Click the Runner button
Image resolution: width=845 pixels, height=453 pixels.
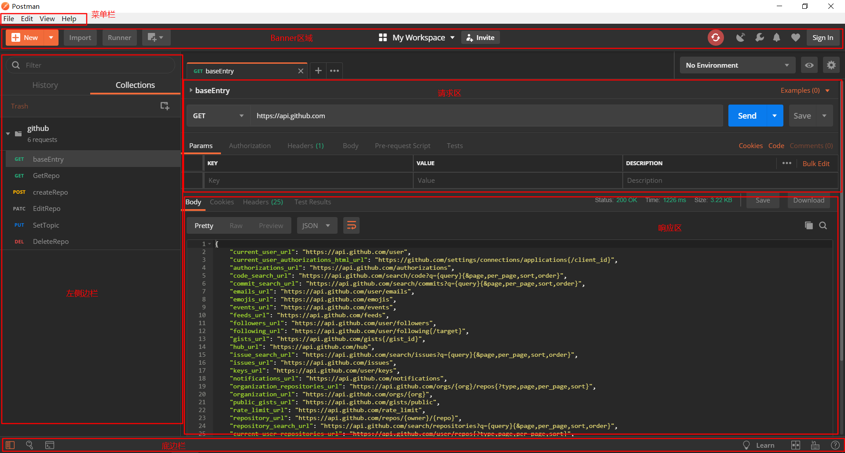point(120,38)
